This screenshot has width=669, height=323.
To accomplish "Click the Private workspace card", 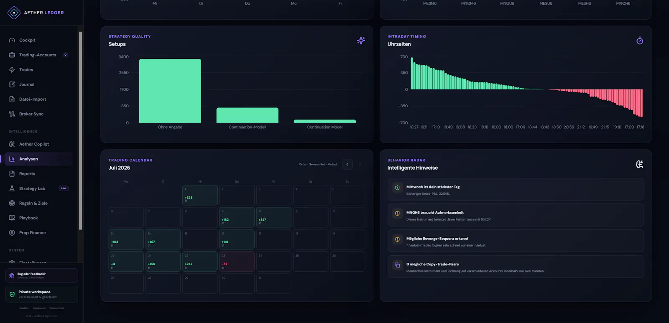I will [41, 294].
